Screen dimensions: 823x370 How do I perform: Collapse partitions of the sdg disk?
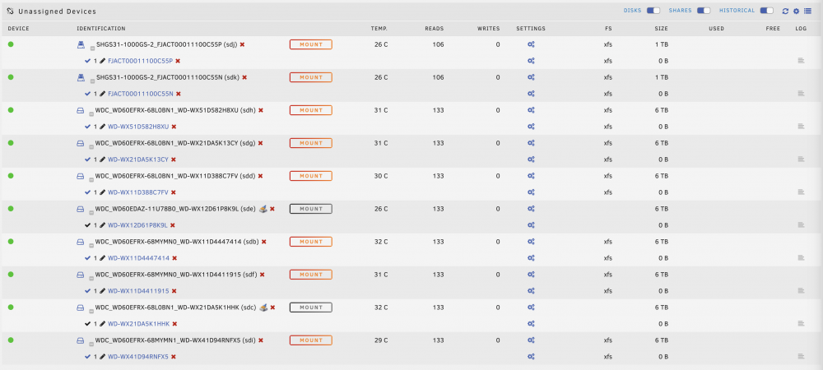point(92,146)
